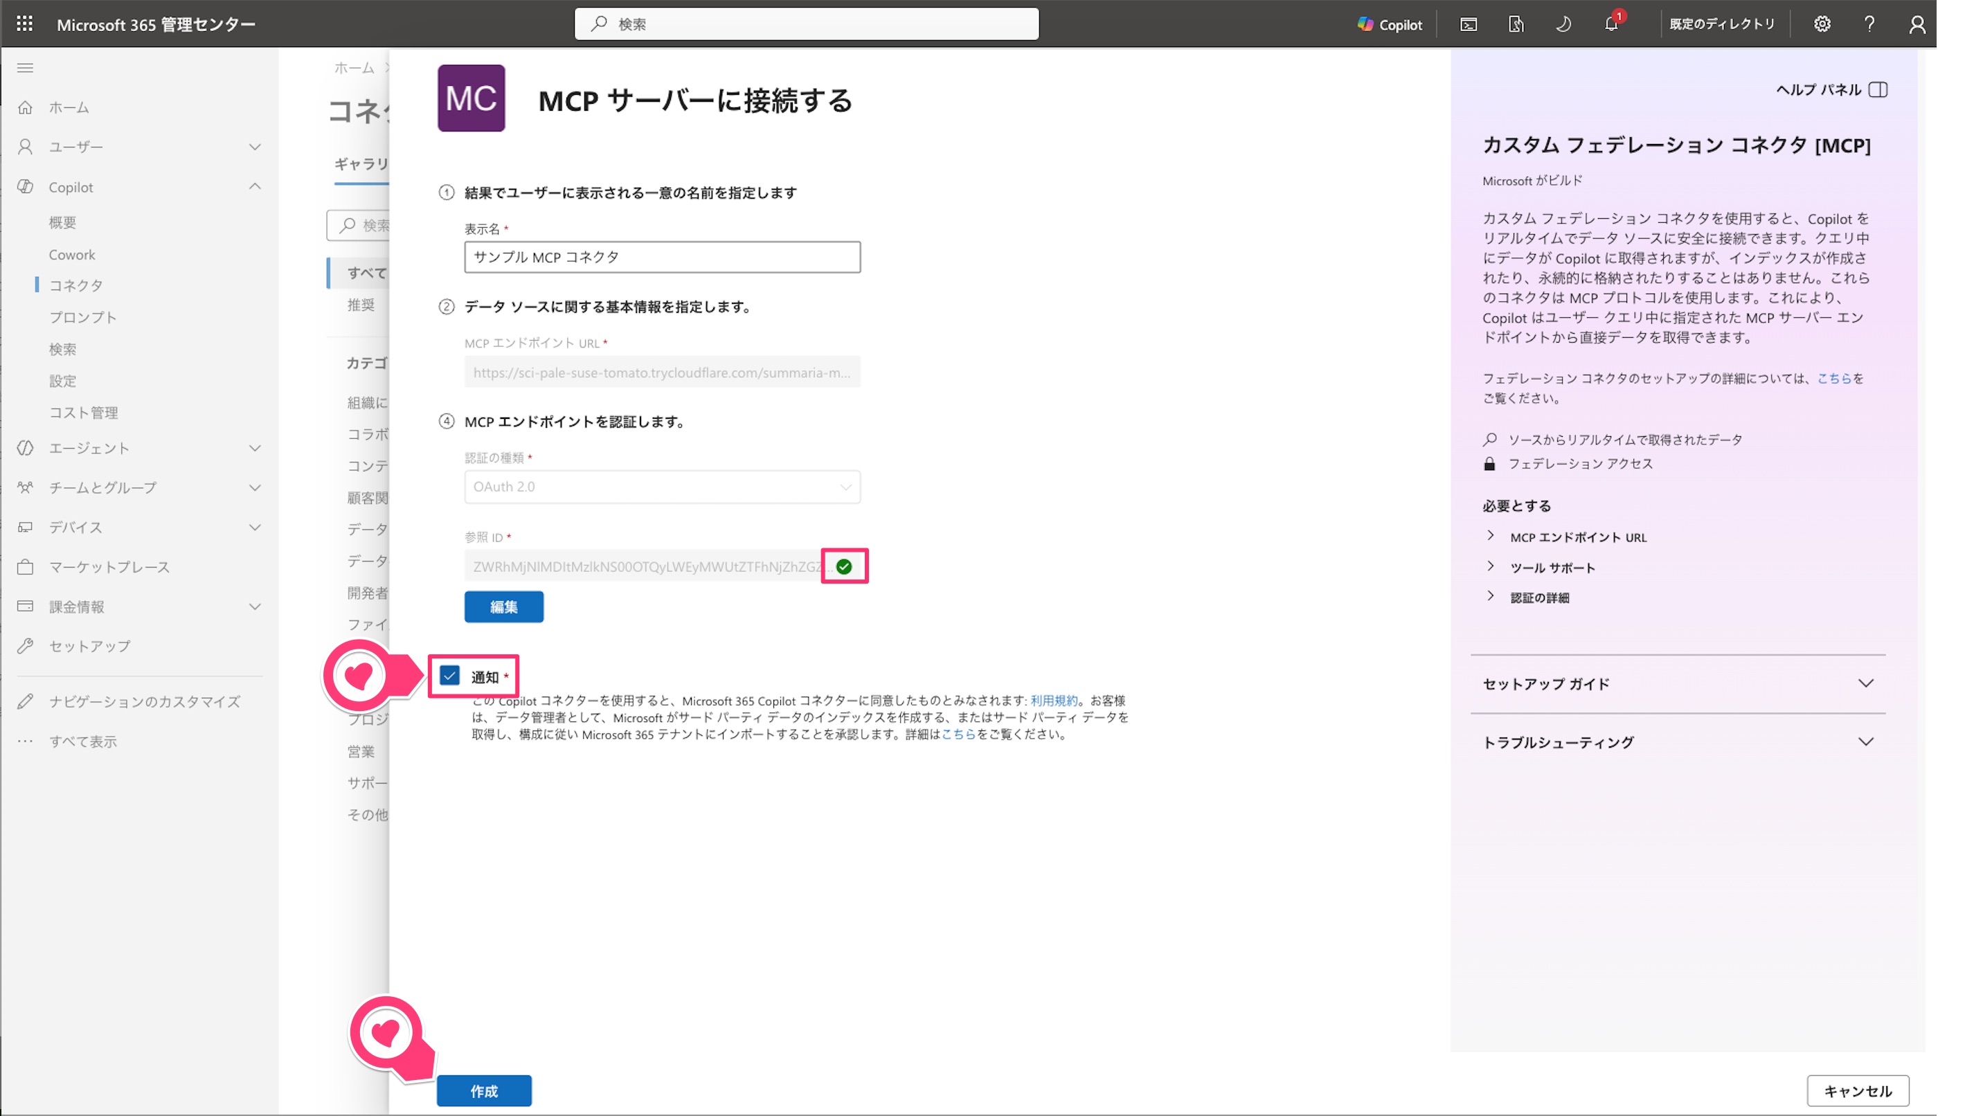Screen dimensions: 1965x1116
Task: Open notifications bell icon
Action: [x=1611, y=24]
